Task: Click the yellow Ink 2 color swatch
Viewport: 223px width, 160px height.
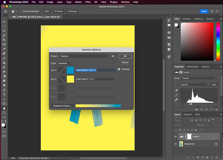Action: tap(70, 79)
